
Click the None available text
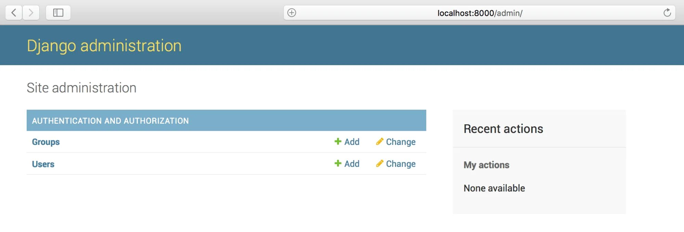point(494,188)
